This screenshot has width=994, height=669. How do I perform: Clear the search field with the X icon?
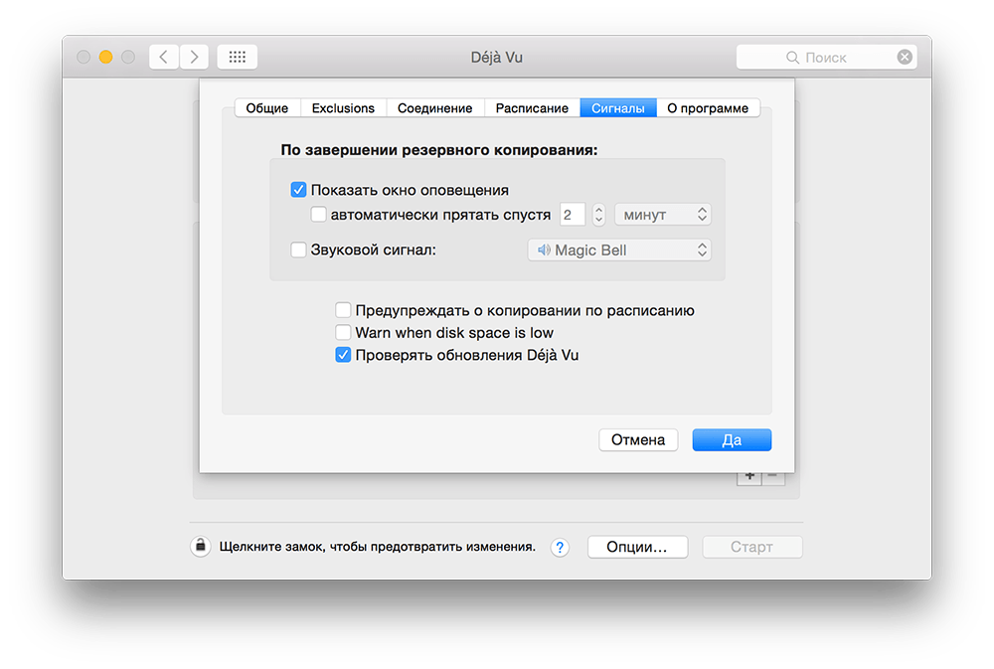coord(905,57)
